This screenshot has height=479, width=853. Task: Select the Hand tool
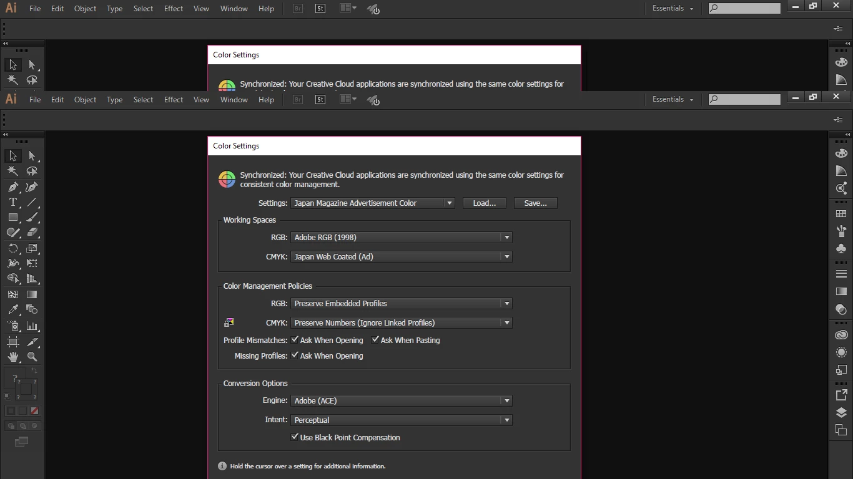point(12,357)
